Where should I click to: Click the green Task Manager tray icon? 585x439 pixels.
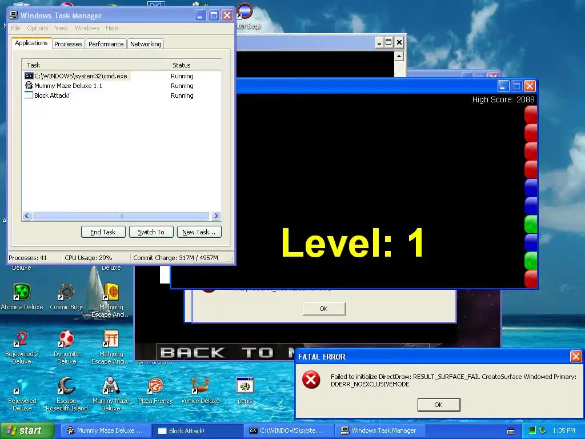[532, 430]
